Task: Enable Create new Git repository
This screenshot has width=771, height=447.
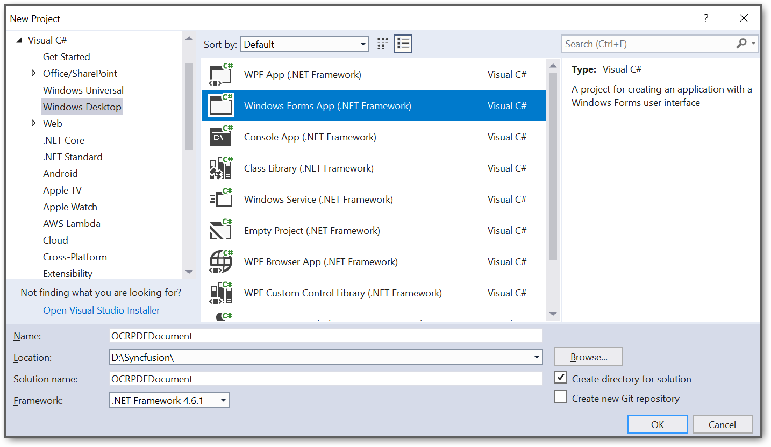Action: click(x=561, y=397)
